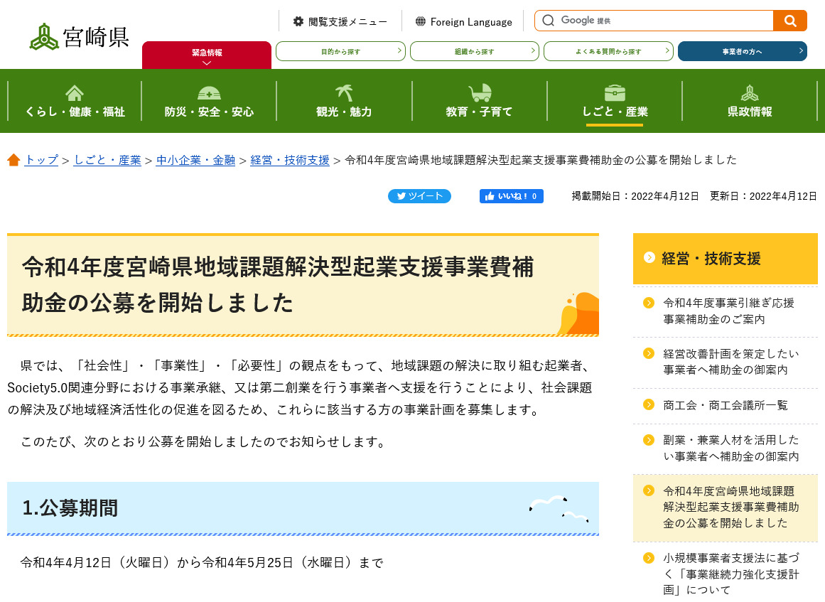Open 観光・魅力 via the palm tree icon
The width and height of the screenshot is (825, 602).
(x=345, y=93)
